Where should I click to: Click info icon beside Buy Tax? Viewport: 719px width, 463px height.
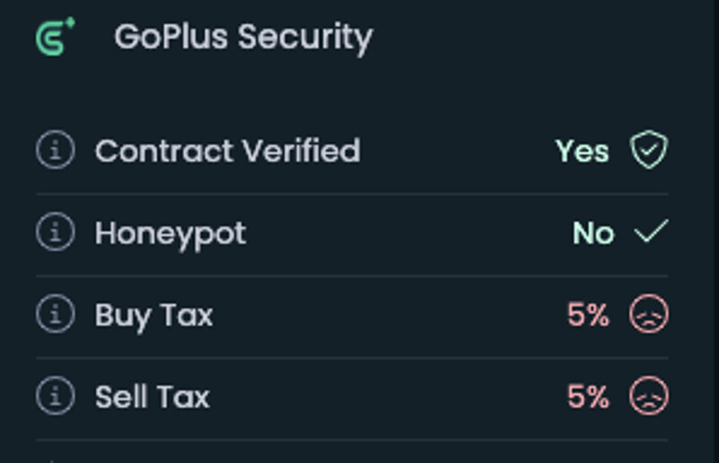point(55,315)
